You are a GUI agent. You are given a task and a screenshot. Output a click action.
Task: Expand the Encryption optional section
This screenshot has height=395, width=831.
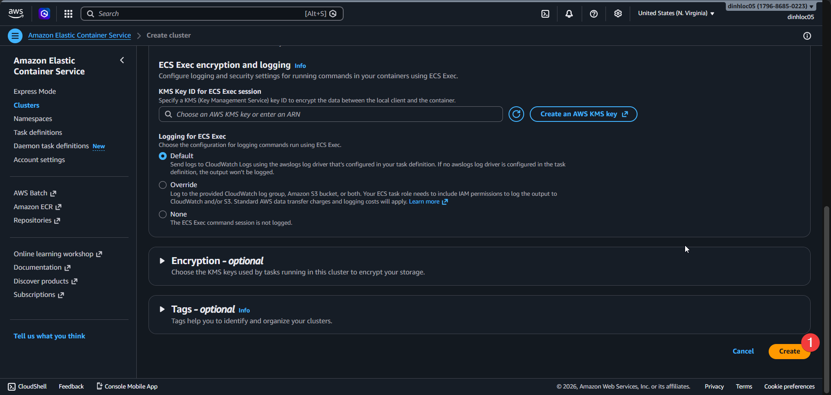[x=162, y=261]
